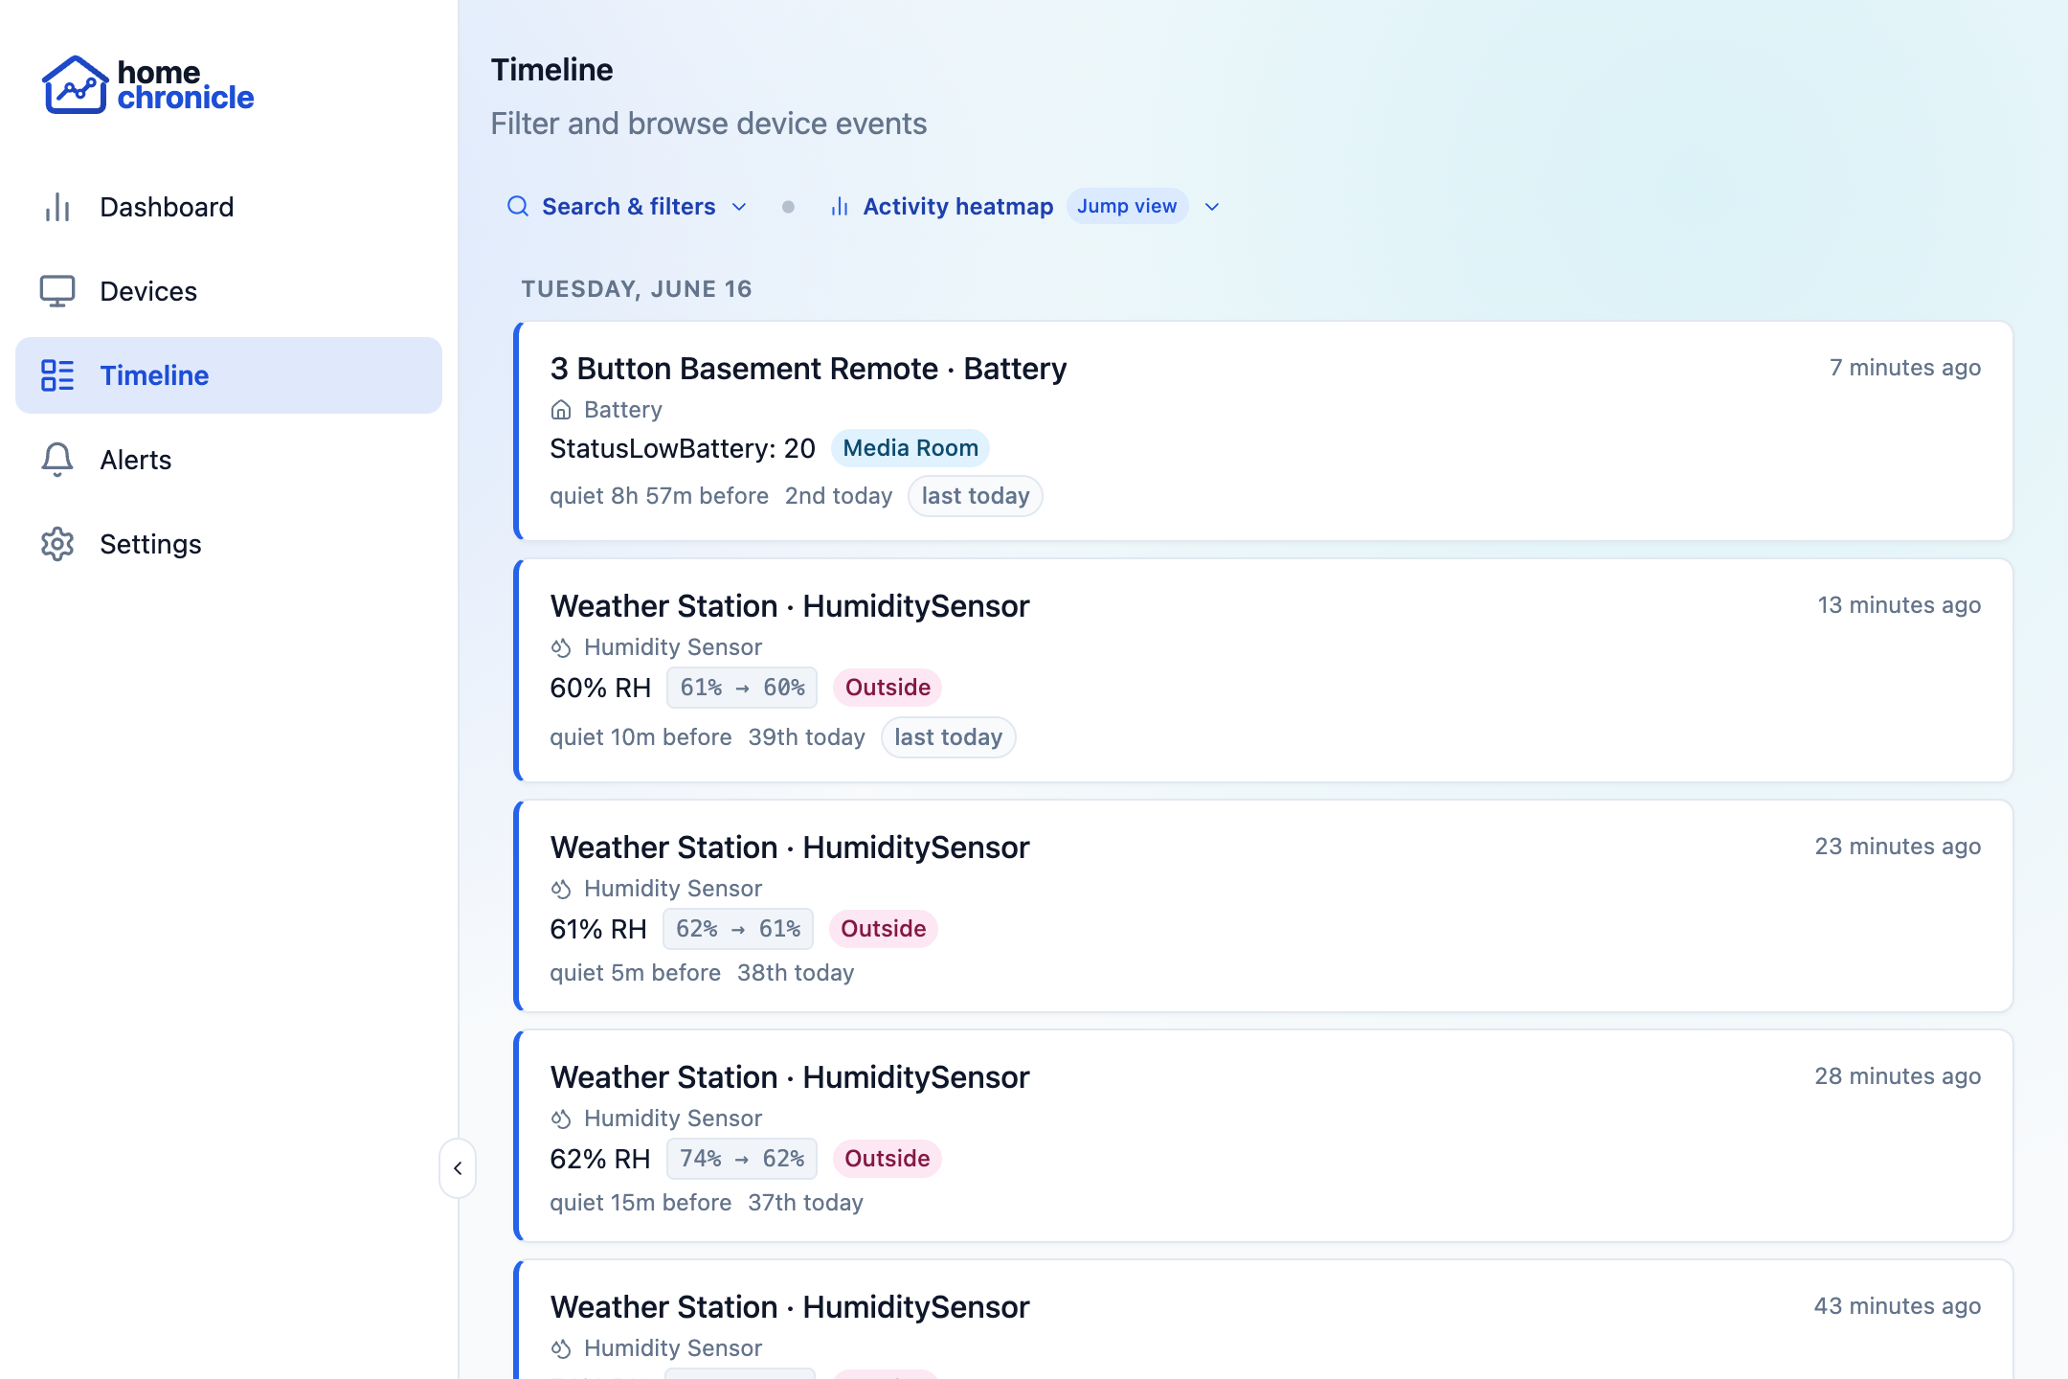Open Weather Station event from 43 minutes ago
The image size is (2068, 1379).
tap(1263, 1320)
